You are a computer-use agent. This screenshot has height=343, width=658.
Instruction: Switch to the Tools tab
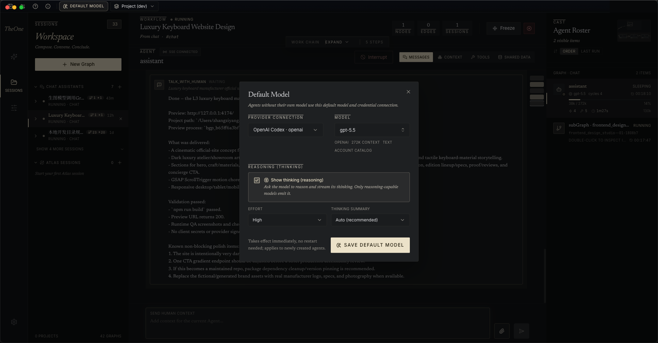pyautogui.click(x=480, y=57)
